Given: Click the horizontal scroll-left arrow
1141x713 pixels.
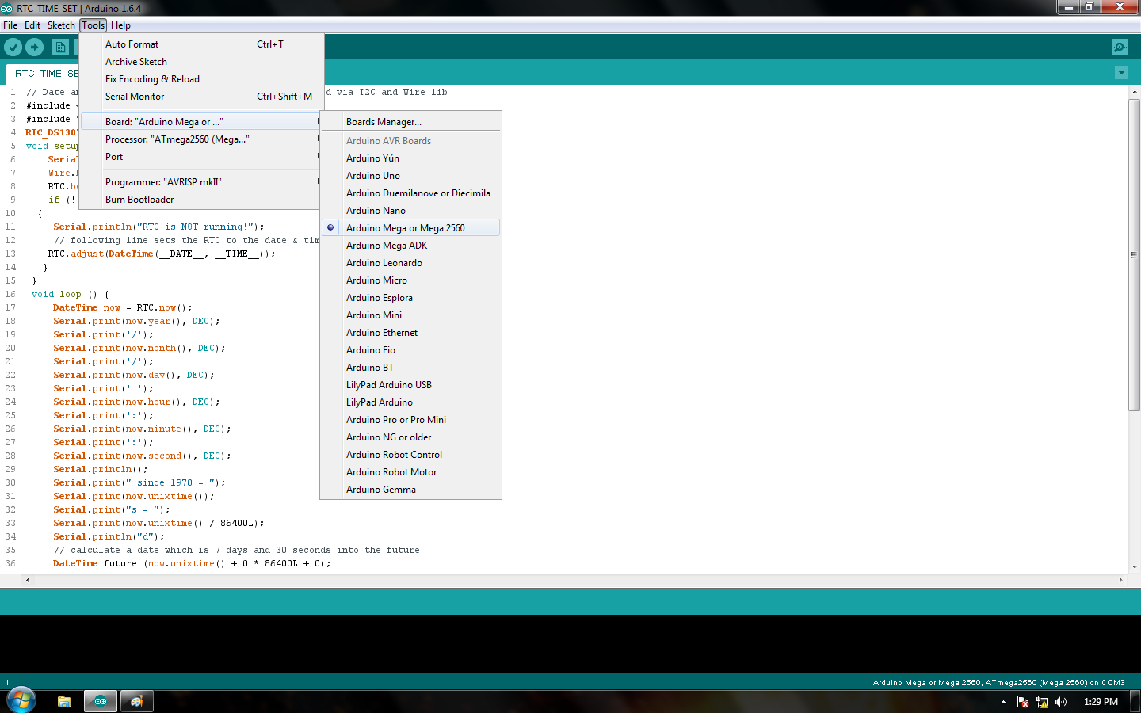Looking at the screenshot, I should [x=28, y=580].
